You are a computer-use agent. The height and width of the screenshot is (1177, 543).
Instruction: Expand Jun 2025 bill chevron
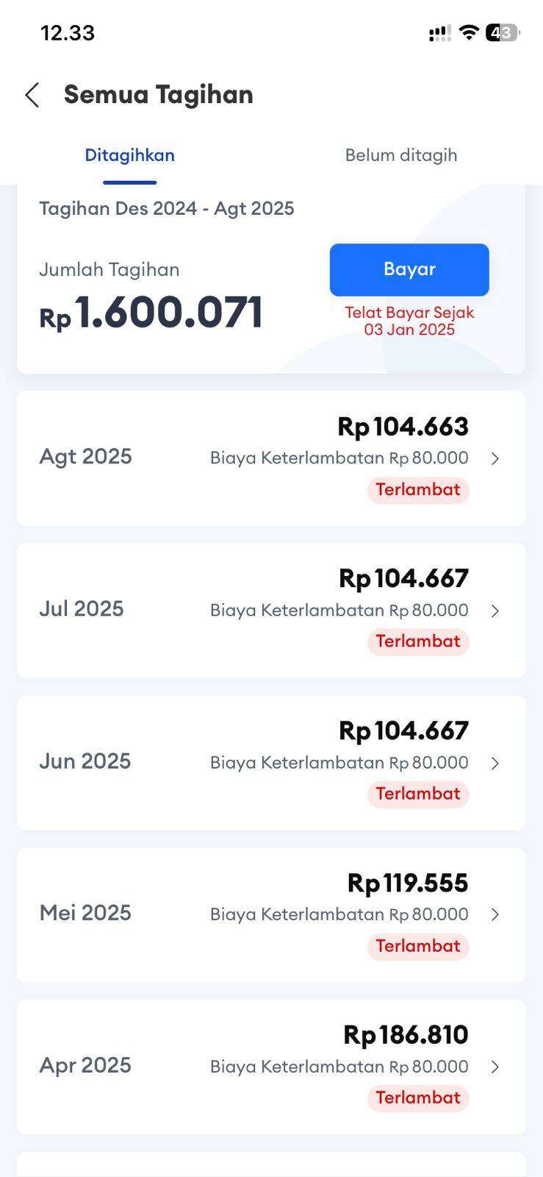495,763
